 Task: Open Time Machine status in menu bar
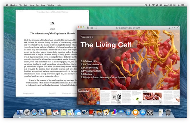(146, 5)
